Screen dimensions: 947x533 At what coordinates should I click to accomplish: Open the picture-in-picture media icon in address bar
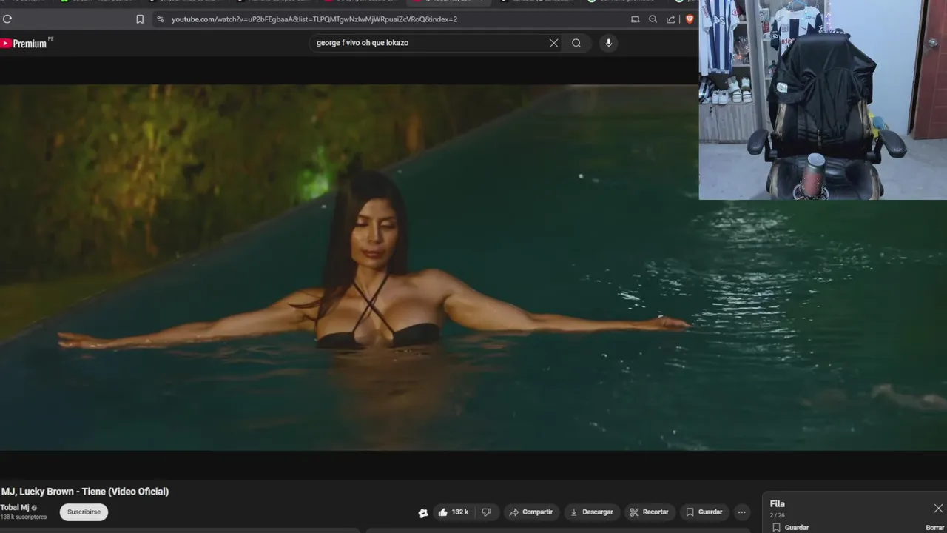[635, 19]
